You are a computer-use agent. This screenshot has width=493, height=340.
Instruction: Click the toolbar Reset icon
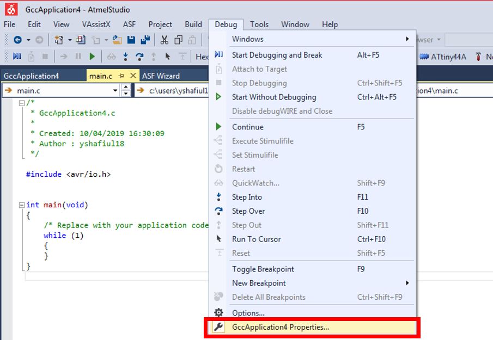(x=182, y=57)
